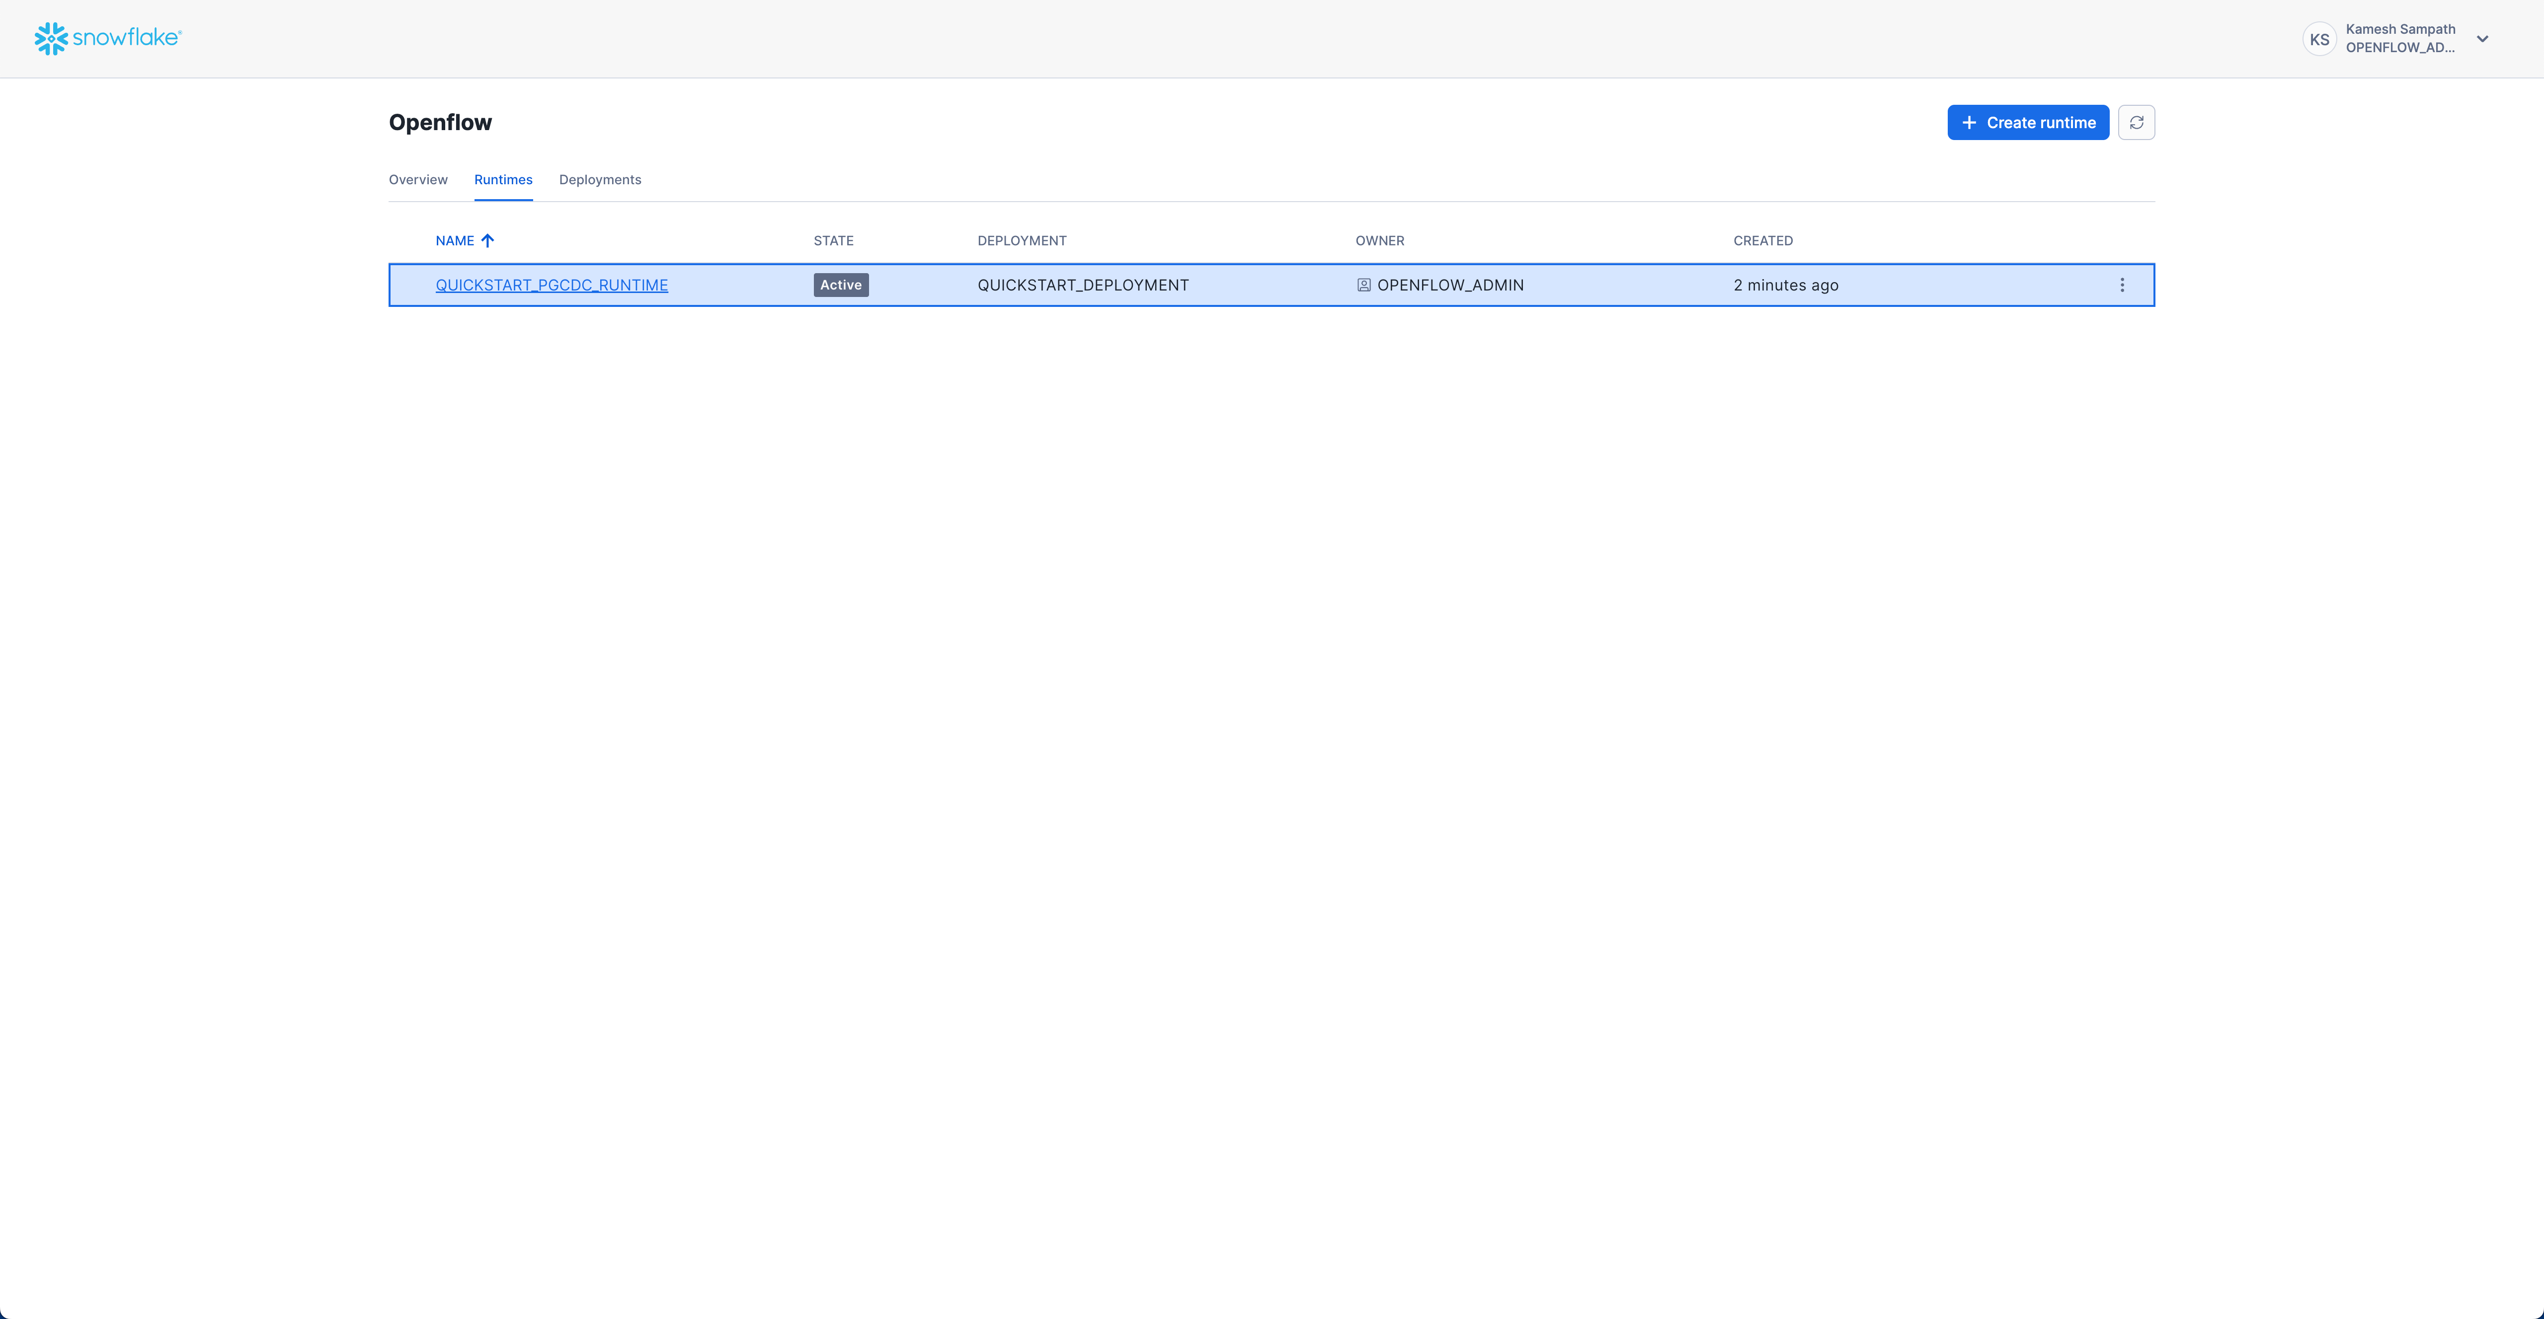This screenshot has height=1319, width=2544.
Task: Click the plus icon in Create runtime
Action: coord(1968,123)
